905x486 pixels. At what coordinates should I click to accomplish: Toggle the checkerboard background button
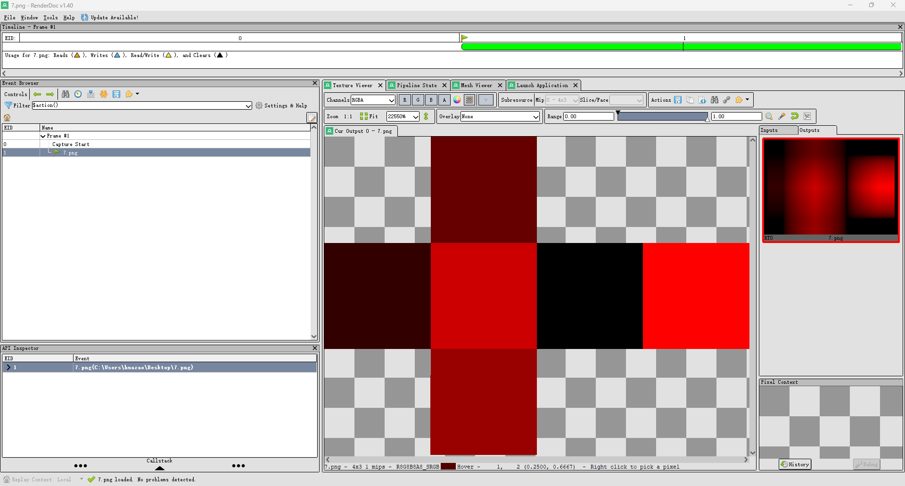pos(469,100)
